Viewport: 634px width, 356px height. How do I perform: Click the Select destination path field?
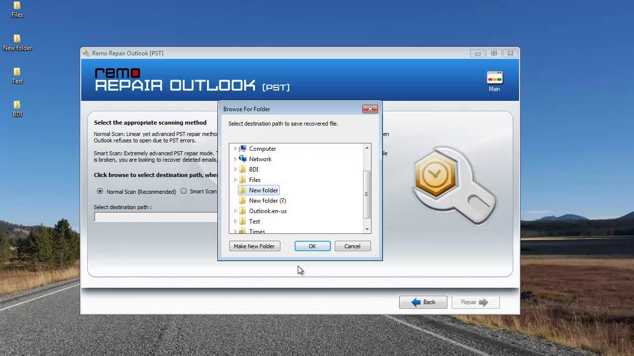(156, 217)
